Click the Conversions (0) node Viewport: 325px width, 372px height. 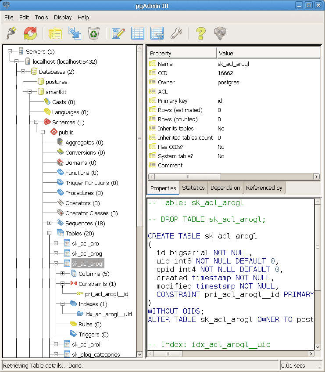pos(85,152)
